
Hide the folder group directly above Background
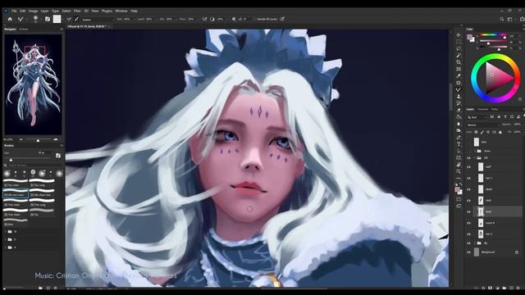tap(468, 243)
